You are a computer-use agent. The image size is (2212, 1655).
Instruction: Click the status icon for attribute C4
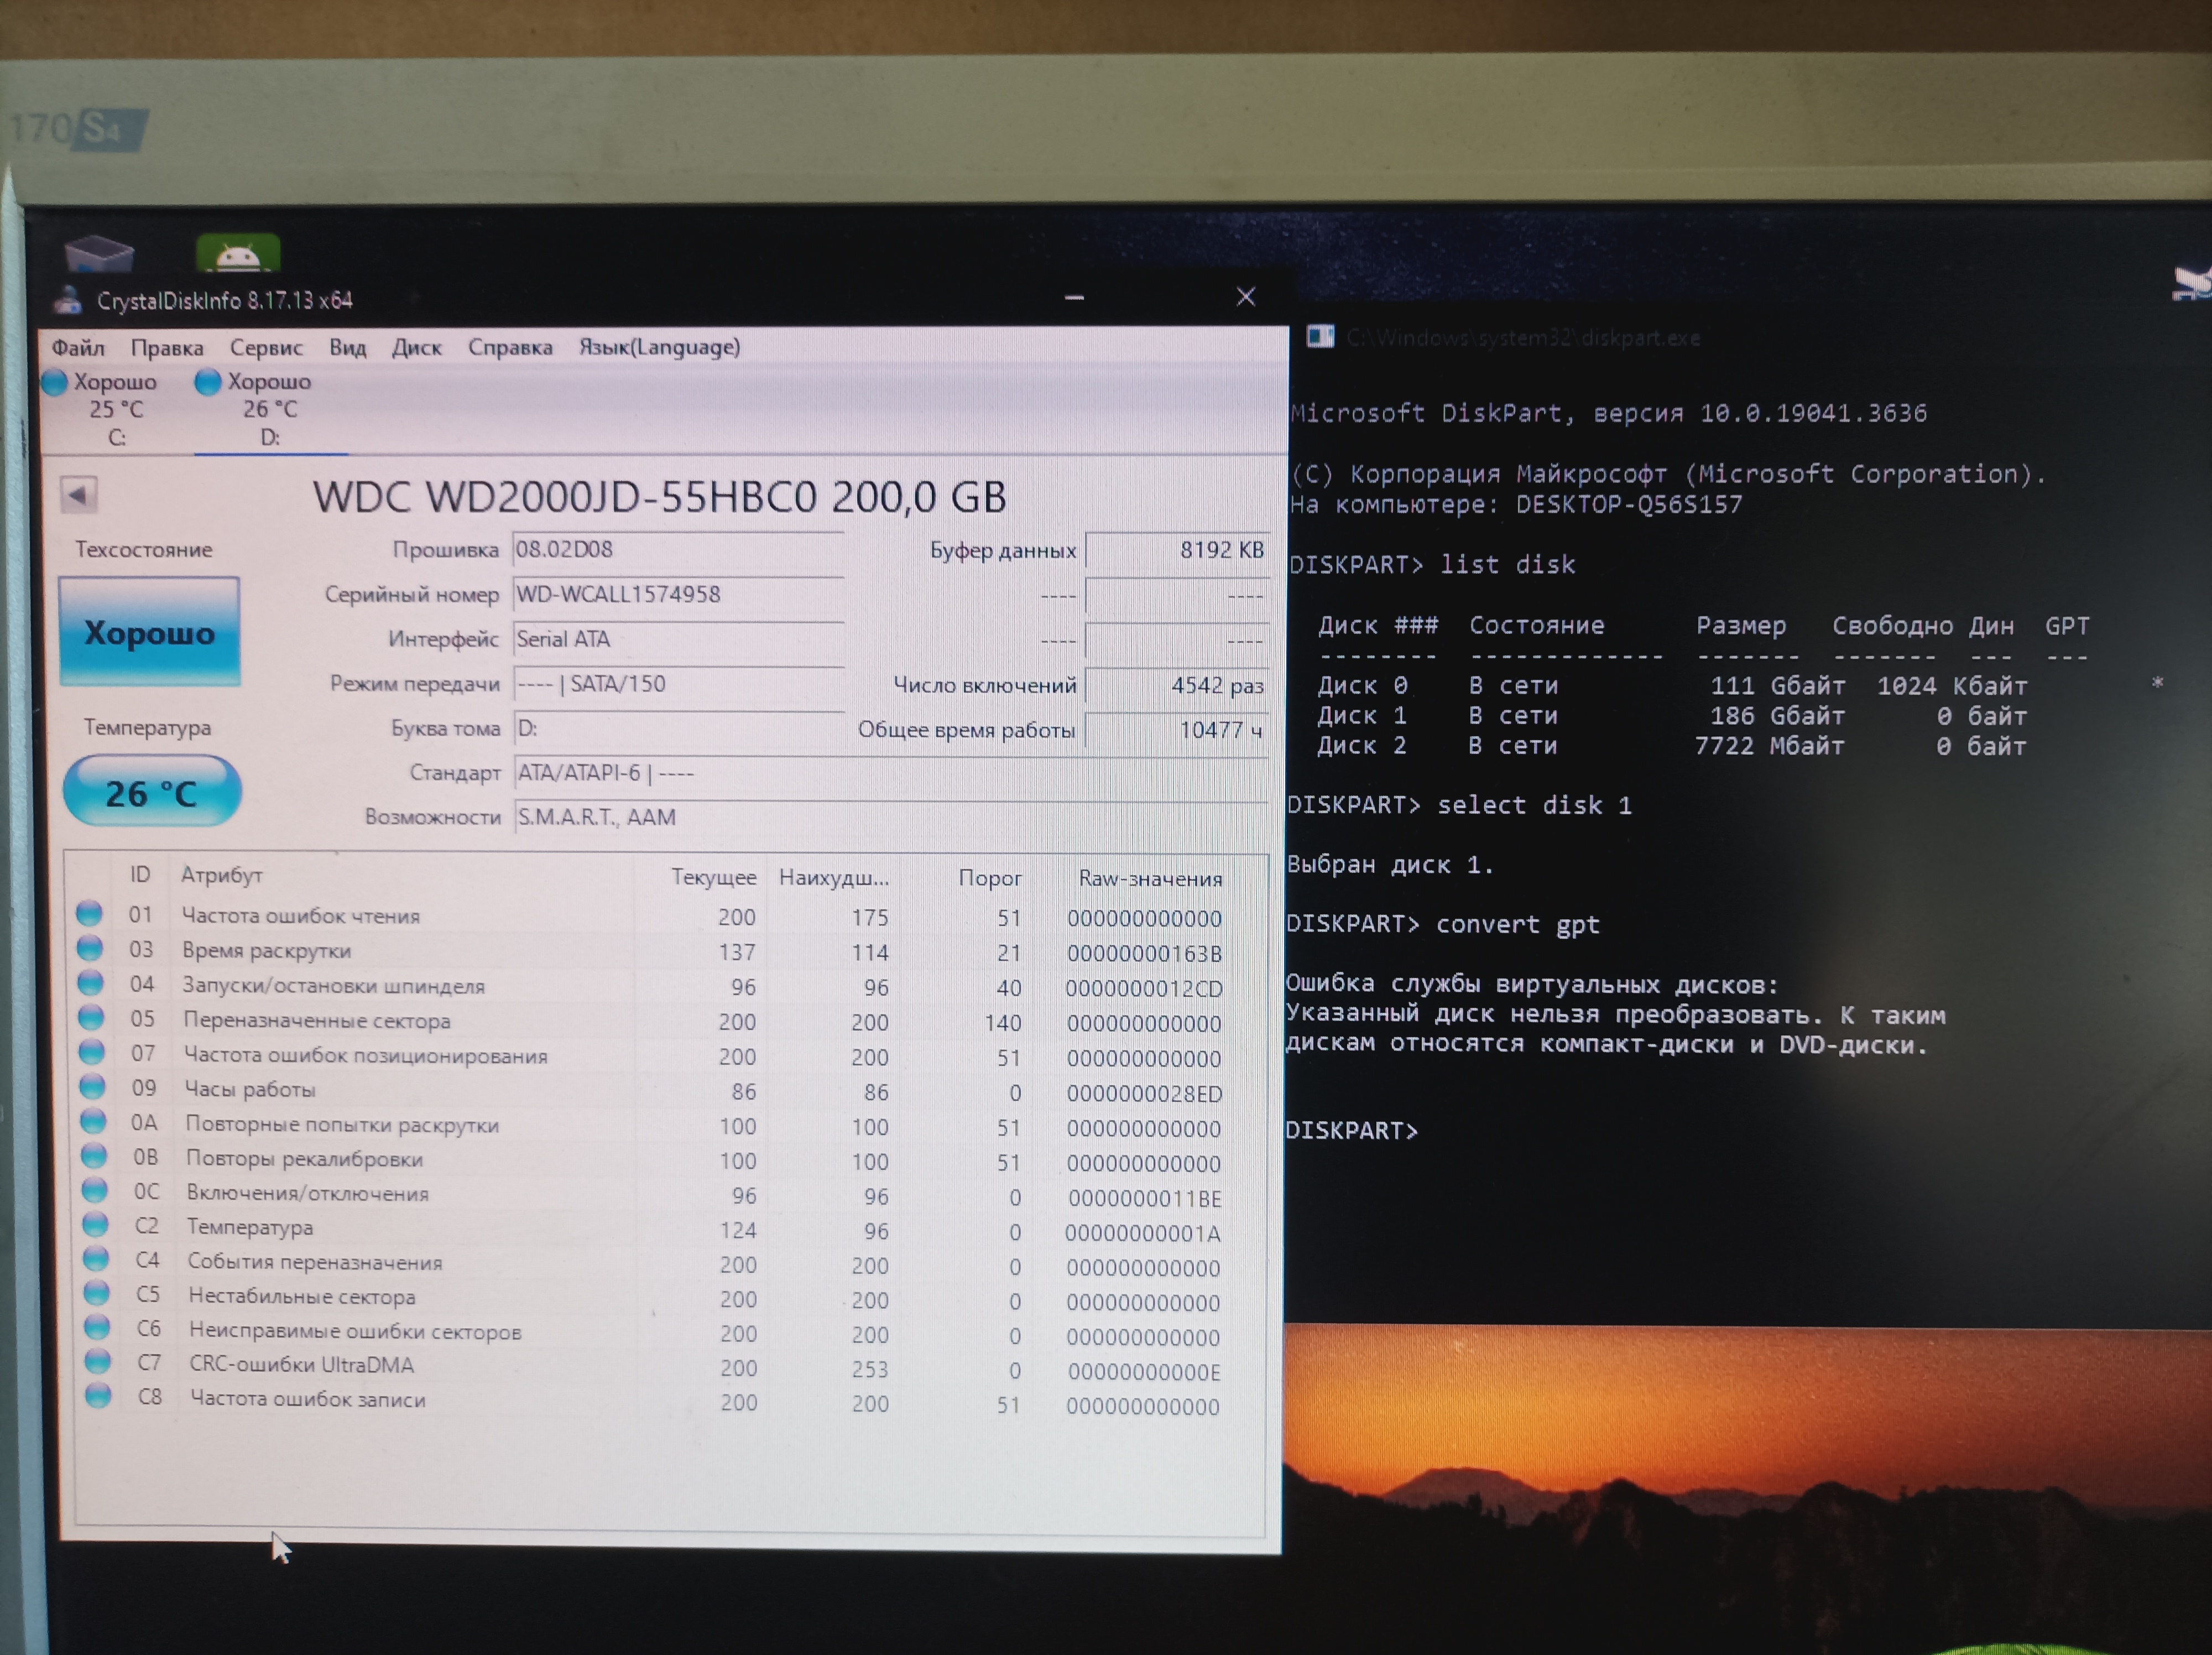[x=96, y=1259]
